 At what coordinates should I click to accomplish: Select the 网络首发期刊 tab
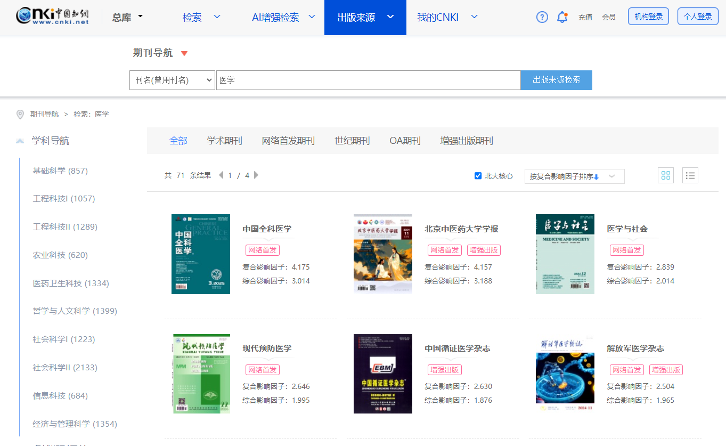tap(288, 141)
